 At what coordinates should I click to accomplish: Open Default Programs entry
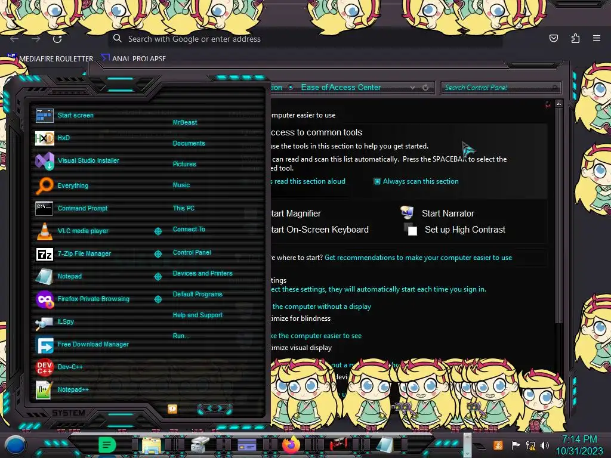click(198, 294)
